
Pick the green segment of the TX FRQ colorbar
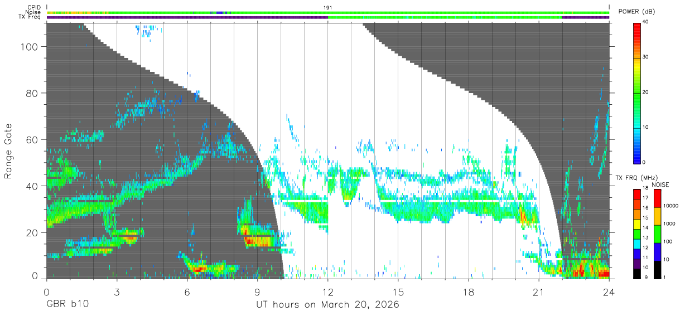click(x=637, y=234)
